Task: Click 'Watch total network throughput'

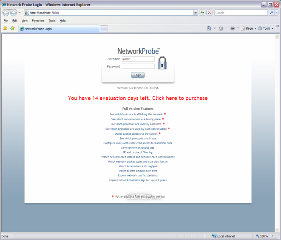Action: (x=138, y=166)
